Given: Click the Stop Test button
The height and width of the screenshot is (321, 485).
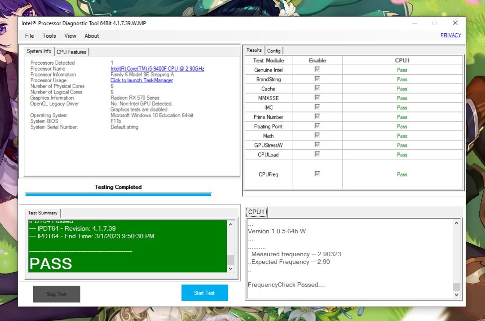Looking at the screenshot, I should pyautogui.click(x=57, y=294).
